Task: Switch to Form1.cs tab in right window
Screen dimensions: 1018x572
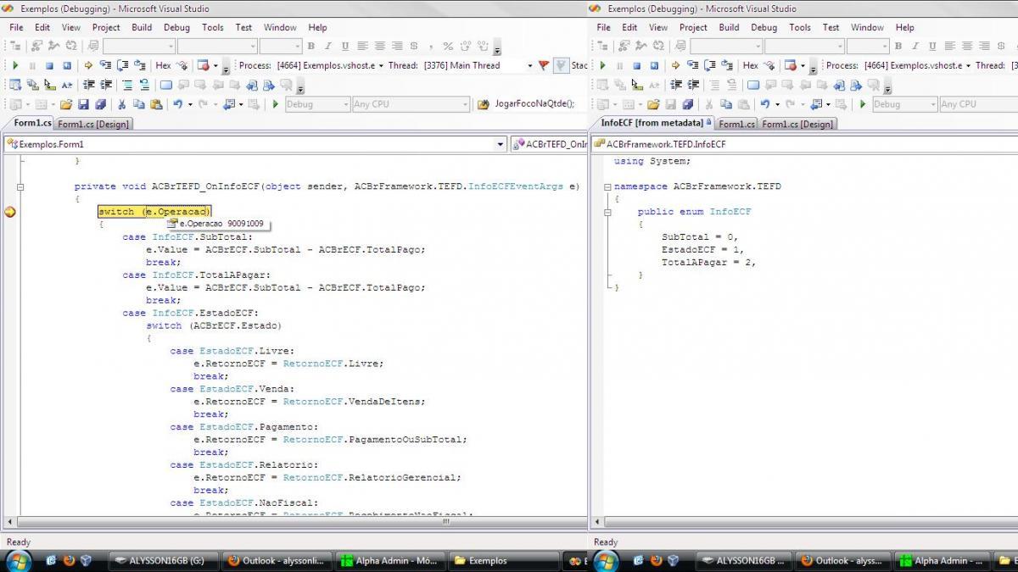Action: click(x=736, y=124)
